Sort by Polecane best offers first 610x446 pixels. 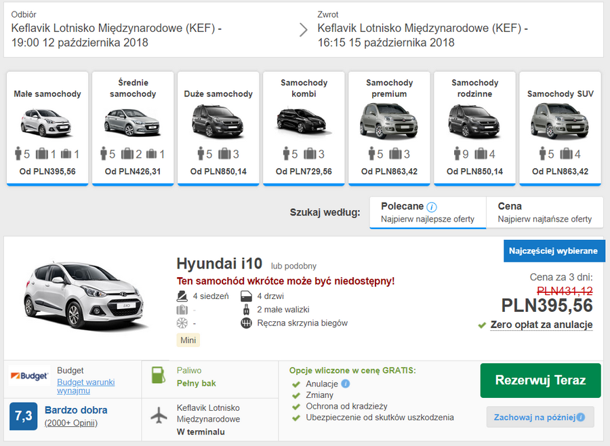click(428, 212)
